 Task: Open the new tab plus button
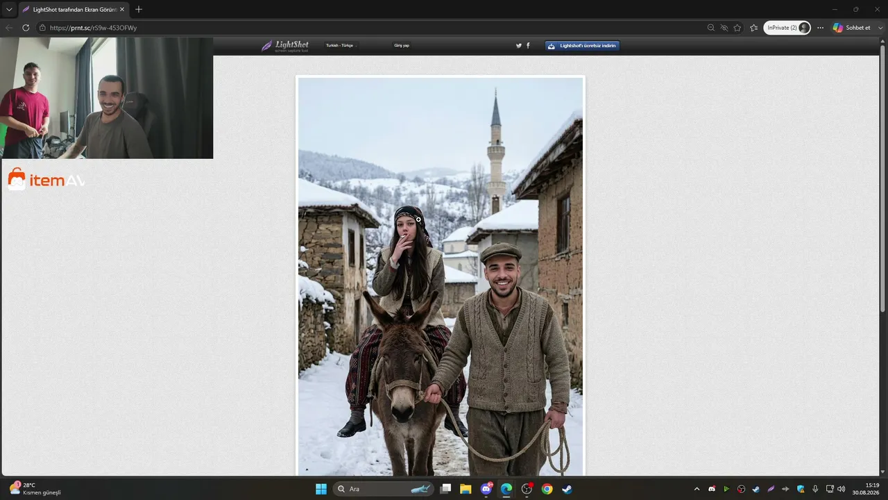click(x=139, y=9)
